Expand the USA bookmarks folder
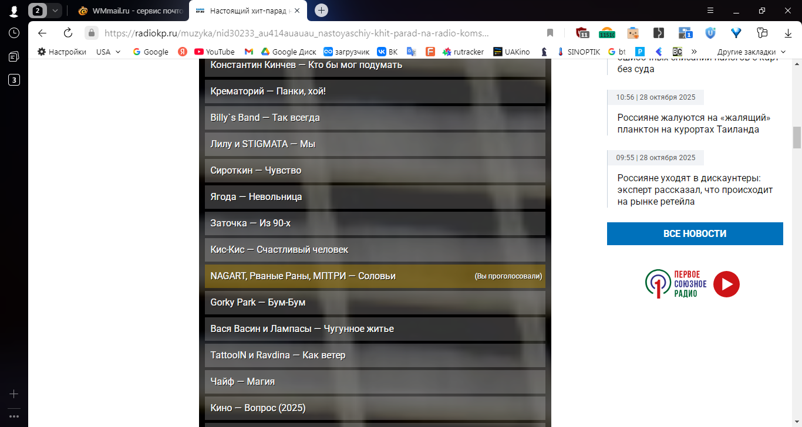This screenshot has height=427, width=802. point(109,52)
